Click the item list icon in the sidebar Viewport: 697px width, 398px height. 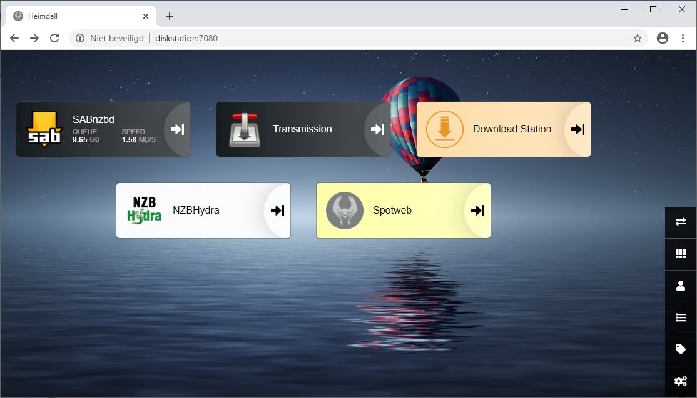coord(680,317)
